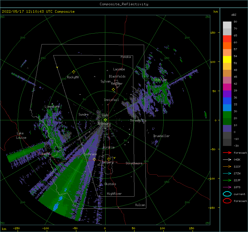Click the Banff label on the map
248x232 pixels.
pos(45,154)
